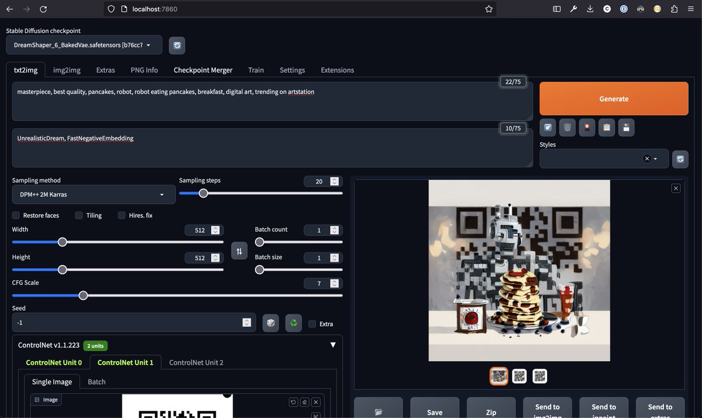Click the read-prompt arrow icon under Generate
The width and height of the screenshot is (702, 418).
[x=548, y=127]
